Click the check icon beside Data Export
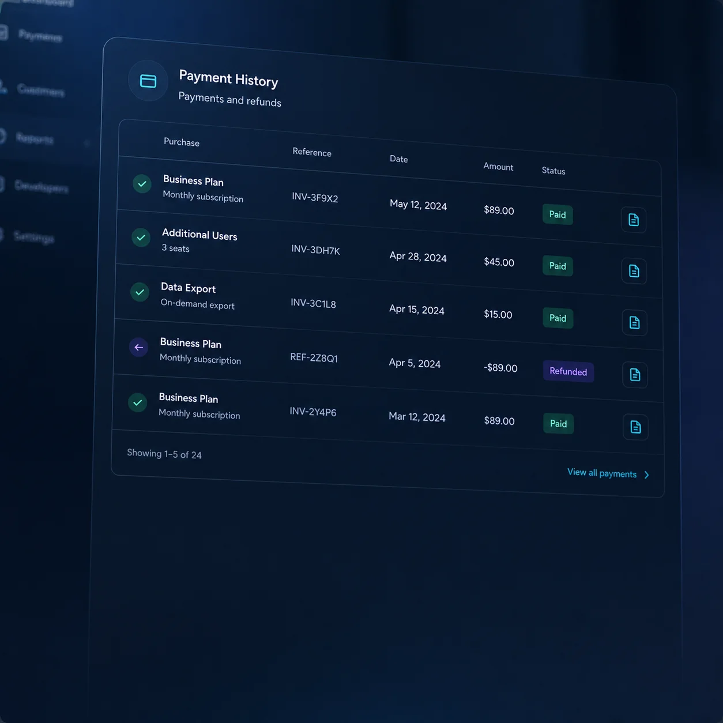Viewport: 723px width, 723px height. [x=140, y=292]
